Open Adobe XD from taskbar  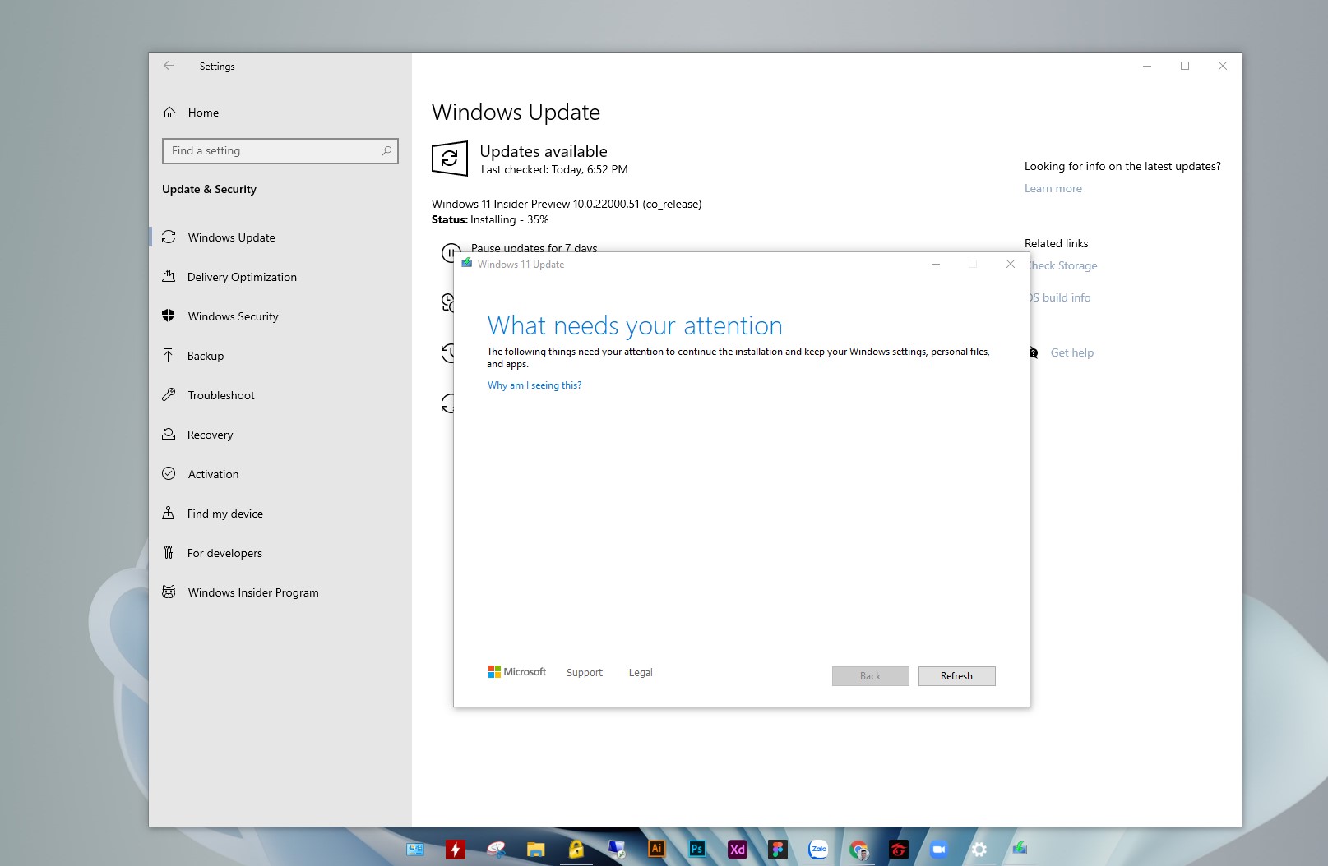click(x=738, y=849)
